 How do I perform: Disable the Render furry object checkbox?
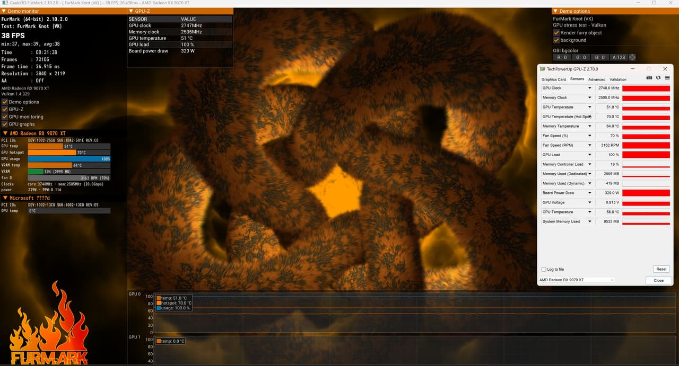coord(556,32)
